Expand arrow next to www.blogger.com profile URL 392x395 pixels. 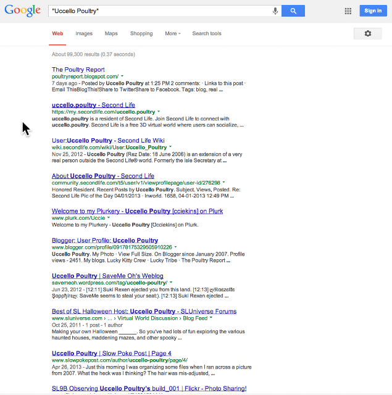pos(175,247)
